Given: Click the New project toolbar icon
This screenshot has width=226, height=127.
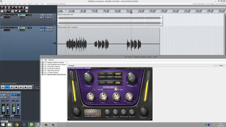Looking at the screenshot, I should (2, 7).
